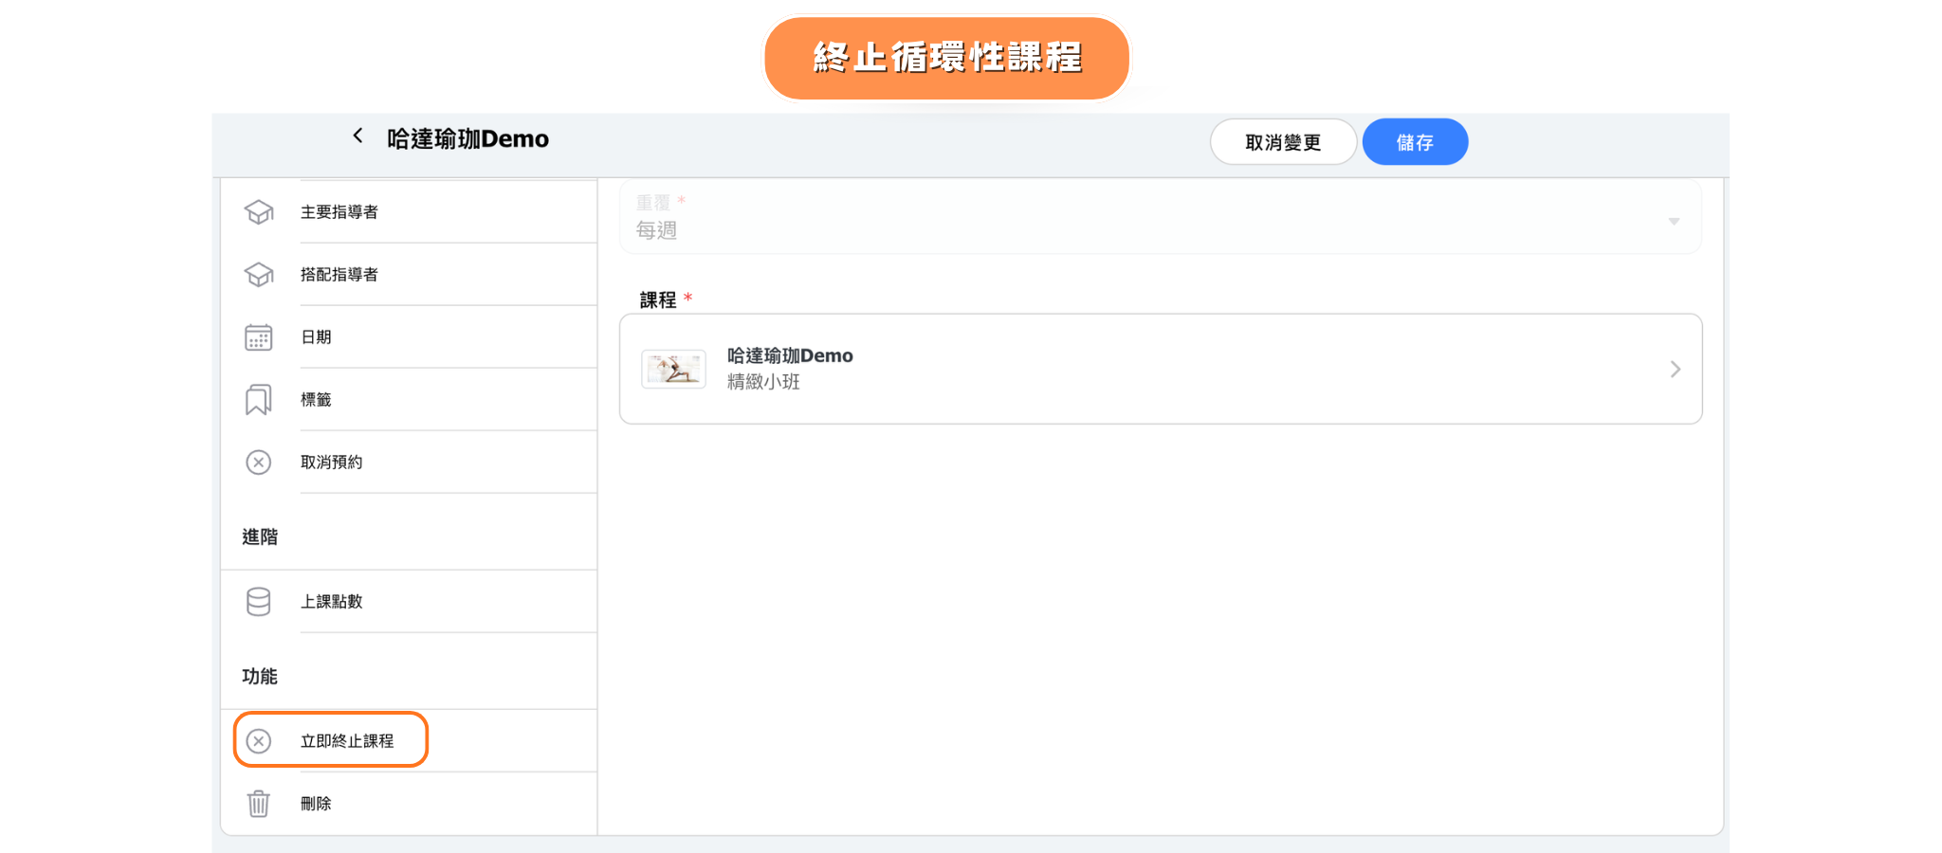Screen dimensions: 1942x853
Task: Click the graduation cap icon for 主要指導者
Action: [258, 212]
